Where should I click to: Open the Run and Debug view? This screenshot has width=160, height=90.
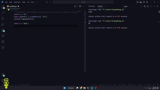[x=3, y=24]
